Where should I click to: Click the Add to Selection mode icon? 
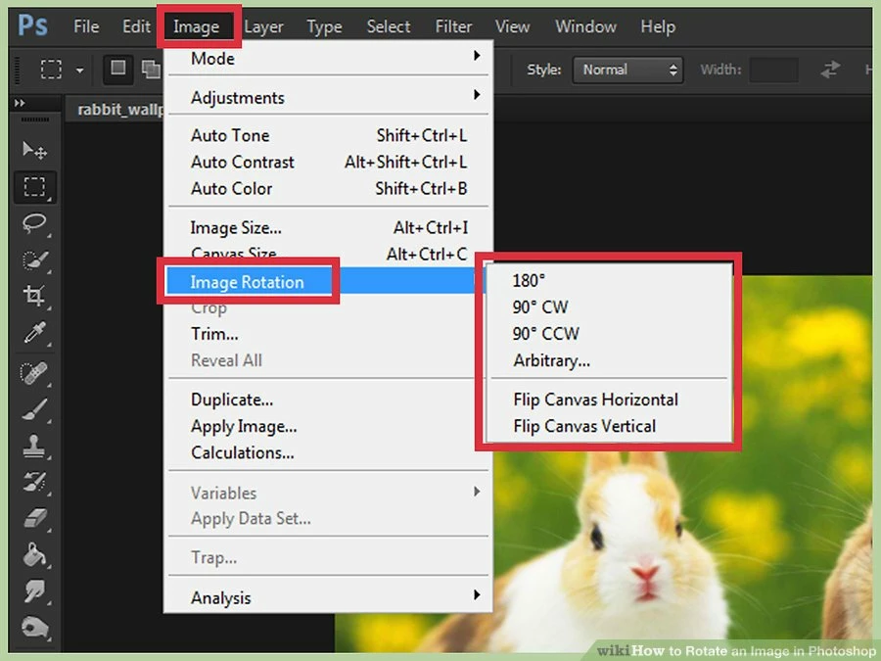point(150,70)
